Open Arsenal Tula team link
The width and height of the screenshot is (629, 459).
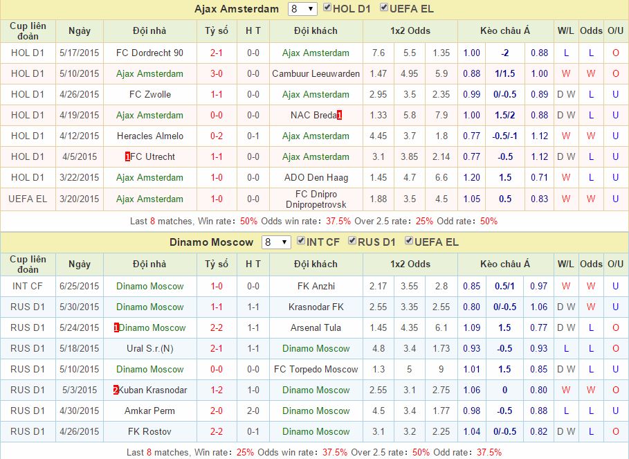pos(316,327)
